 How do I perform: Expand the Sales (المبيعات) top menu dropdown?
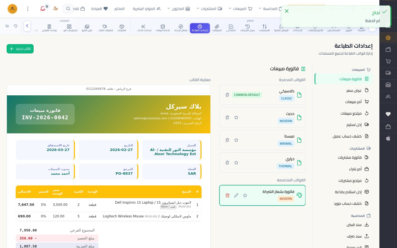[240, 9]
